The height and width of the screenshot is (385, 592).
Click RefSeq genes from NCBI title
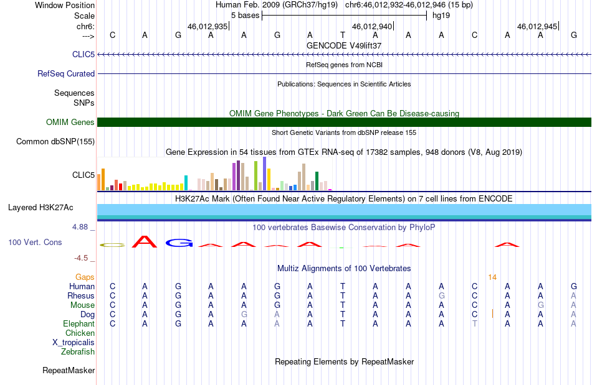click(x=344, y=65)
